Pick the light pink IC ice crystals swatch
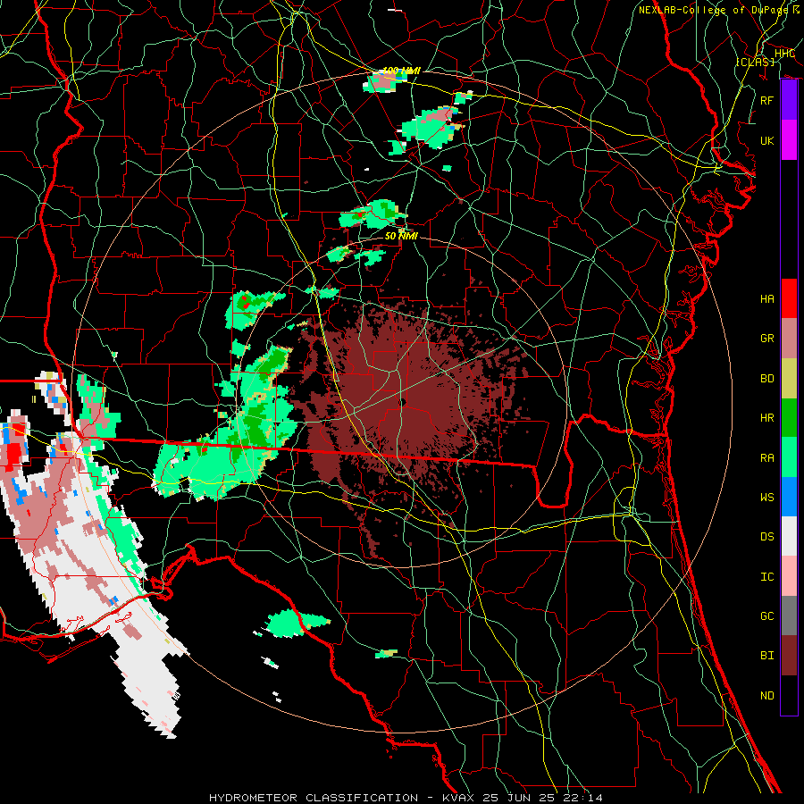This screenshot has width=804, height=804. click(789, 576)
